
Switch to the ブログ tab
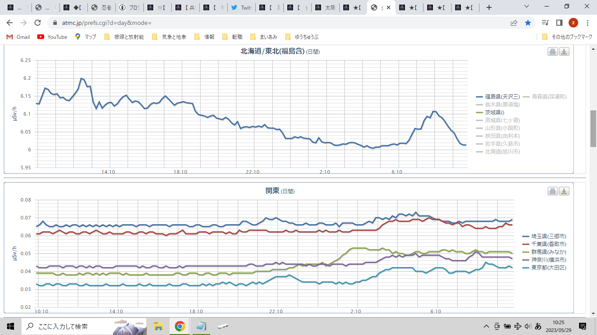[129, 7]
